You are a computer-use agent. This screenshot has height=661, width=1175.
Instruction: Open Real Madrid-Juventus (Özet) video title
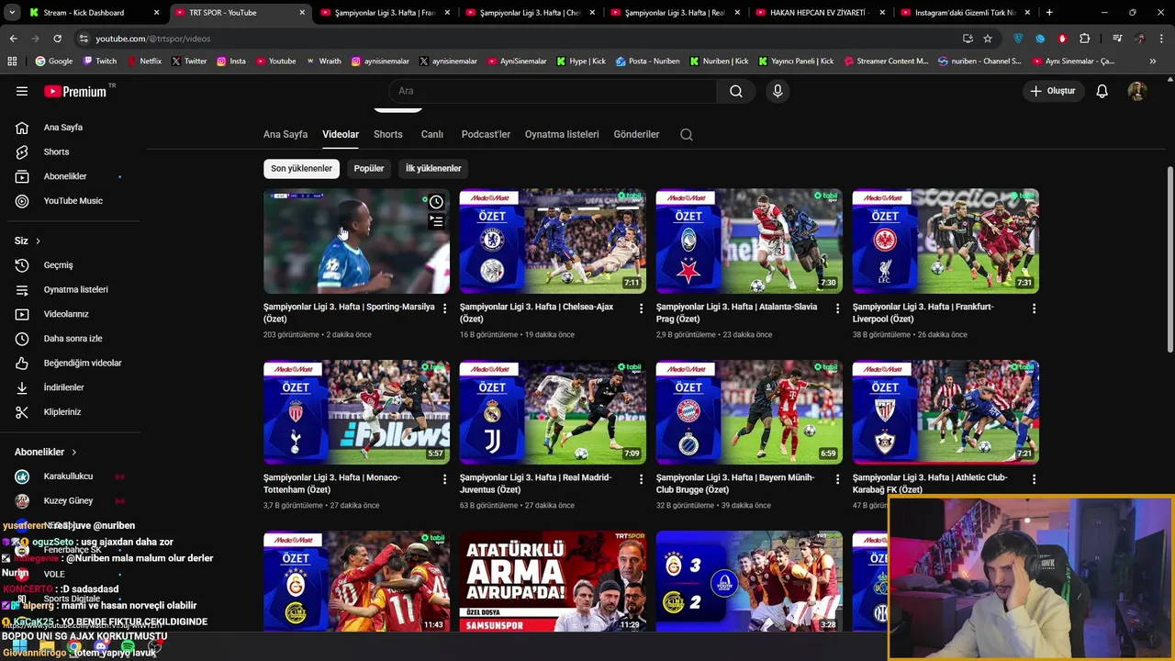tap(535, 484)
